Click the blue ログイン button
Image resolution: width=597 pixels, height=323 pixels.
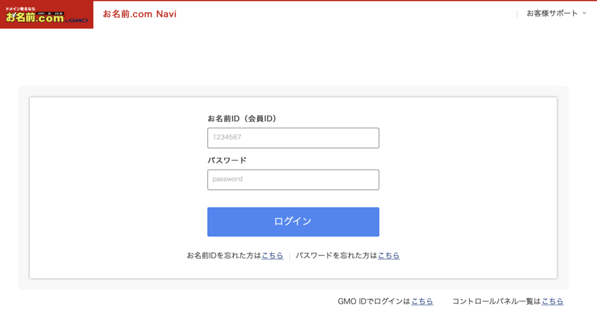[293, 222]
